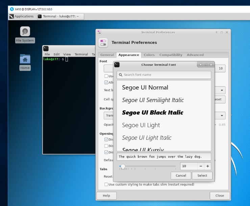Toggle the first checked box under Opening section

click(106, 139)
